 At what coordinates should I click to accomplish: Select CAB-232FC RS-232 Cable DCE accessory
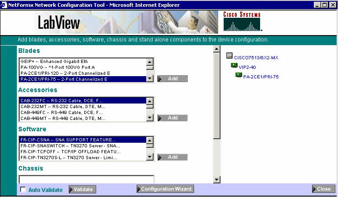83,100
